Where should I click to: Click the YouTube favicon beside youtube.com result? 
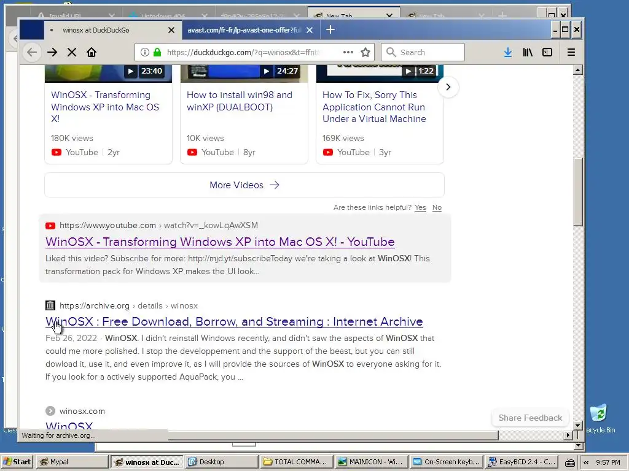pyautogui.click(x=50, y=226)
